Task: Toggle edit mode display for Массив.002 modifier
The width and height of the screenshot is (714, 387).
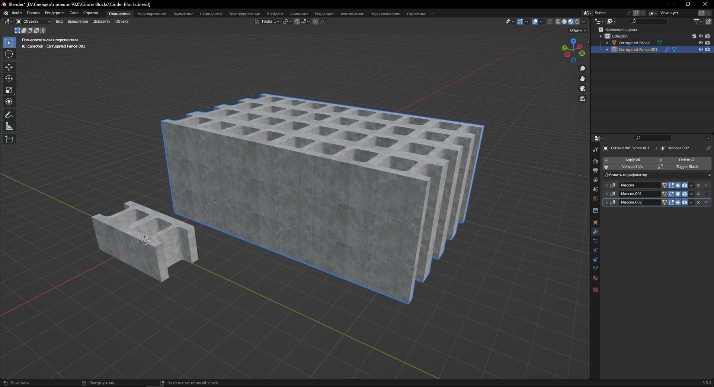Action: 671,202
